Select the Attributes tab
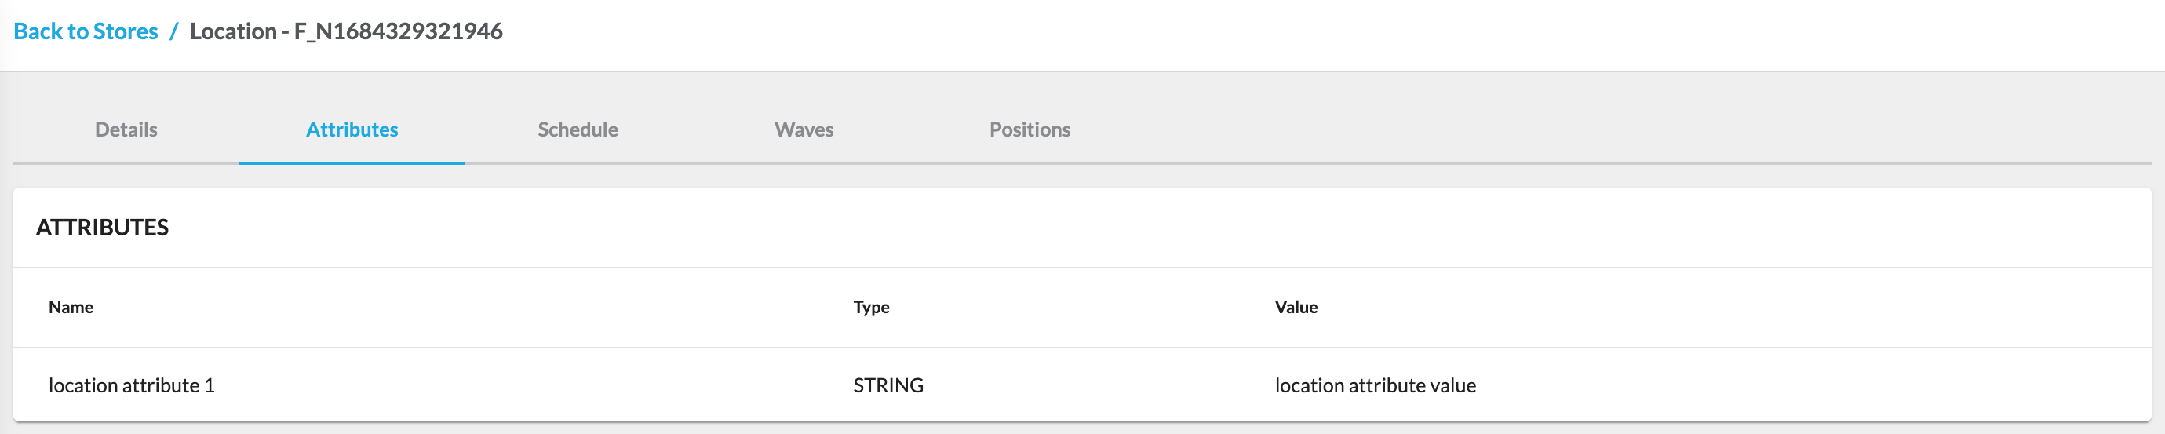This screenshot has width=2165, height=434. pos(352,129)
